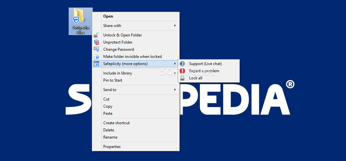Expand Safeplicity more options arrow
The width and height of the screenshot is (346, 161).
pos(175,64)
